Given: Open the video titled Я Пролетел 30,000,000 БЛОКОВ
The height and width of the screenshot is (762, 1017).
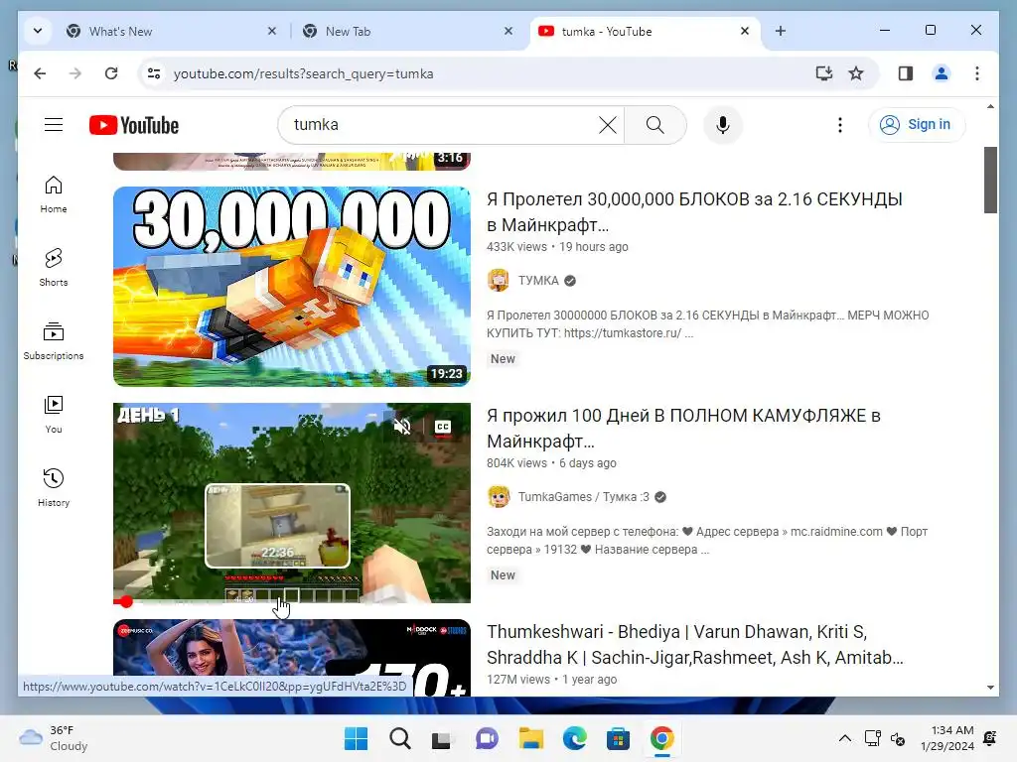Looking at the screenshot, I should (694, 212).
